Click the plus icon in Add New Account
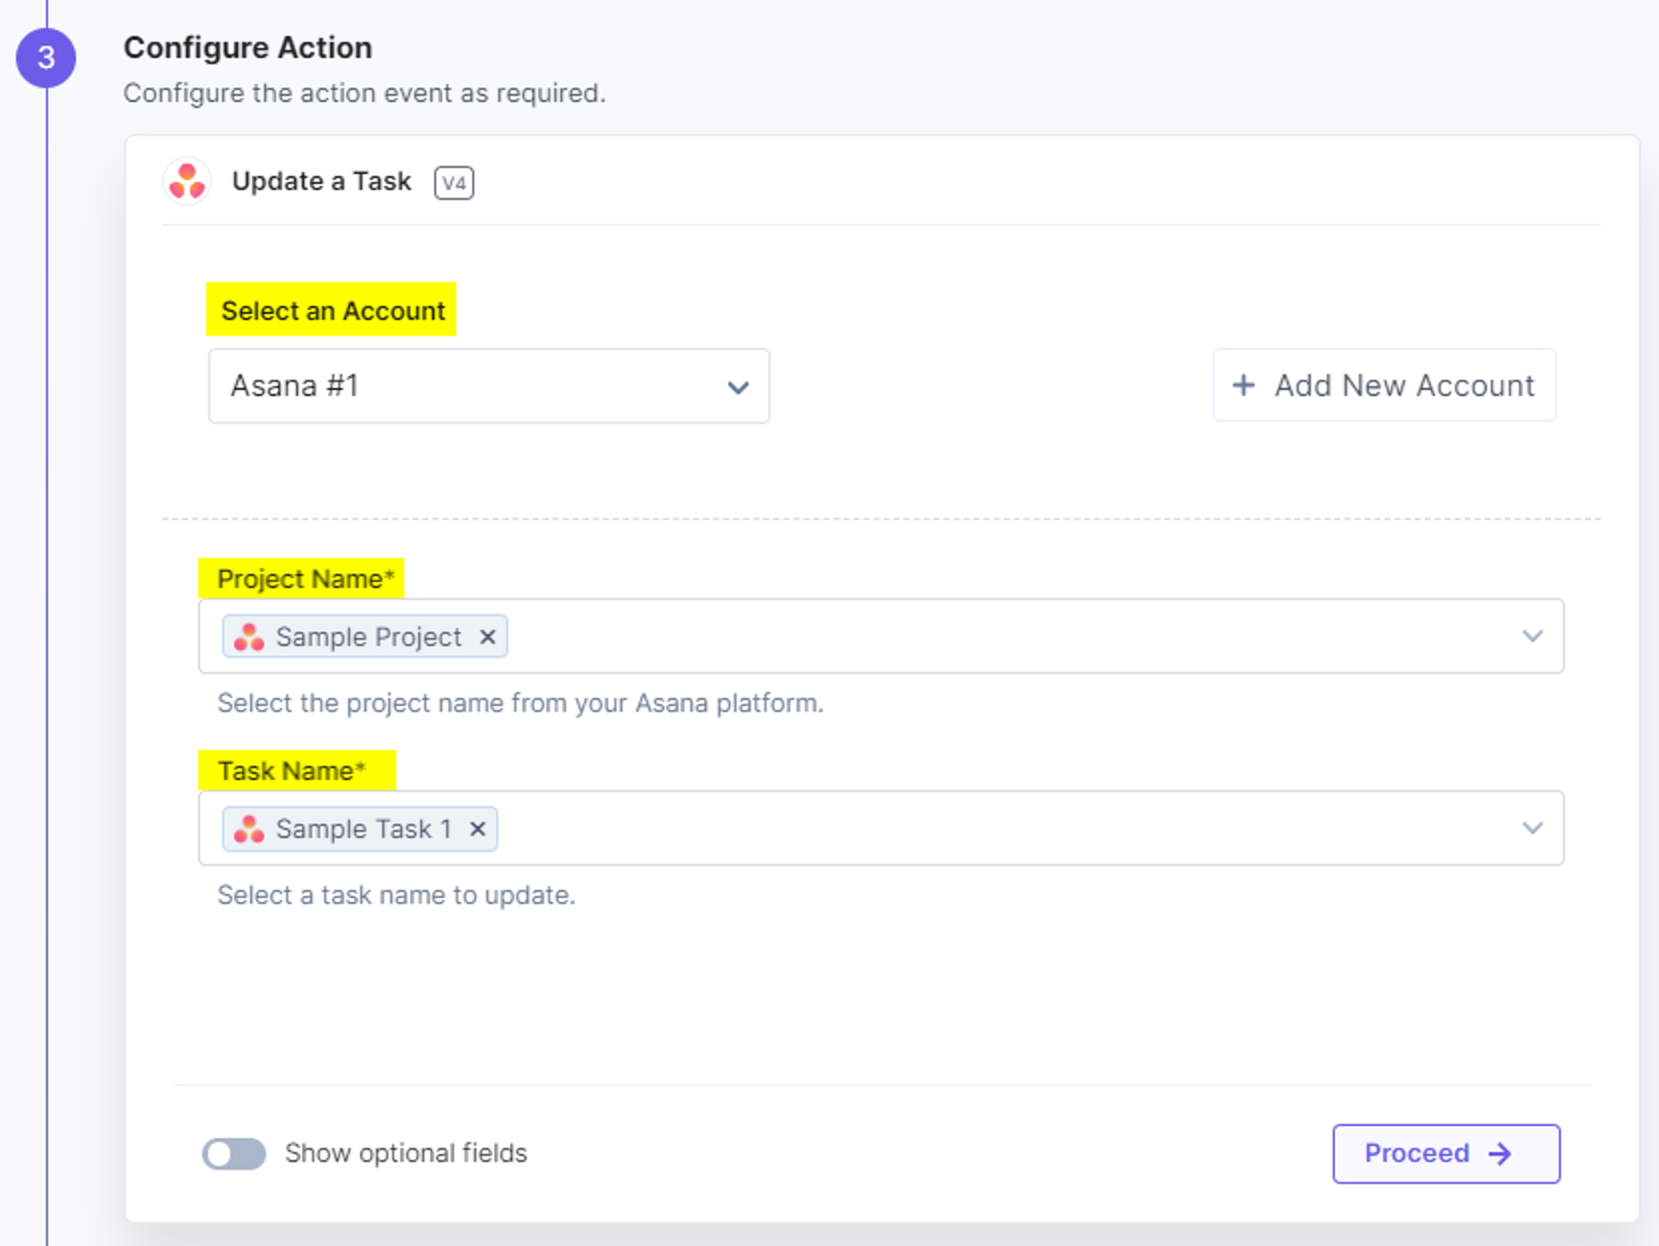1659x1246 pixels. coord(1243,385)
